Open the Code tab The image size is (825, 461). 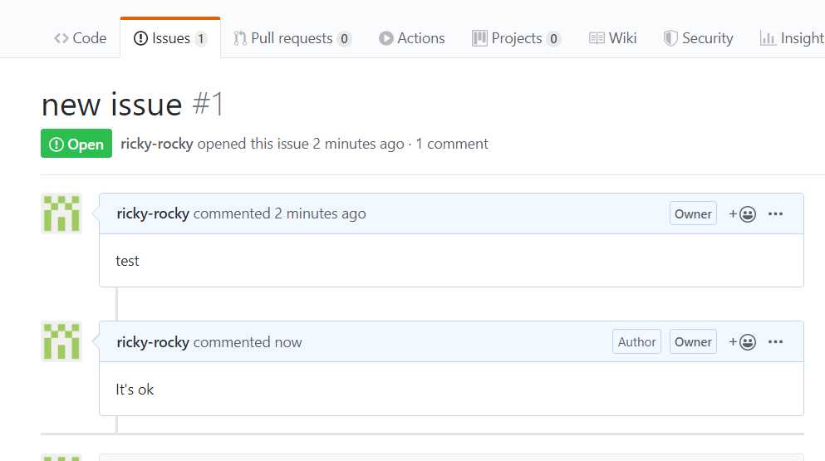point(80,38)
